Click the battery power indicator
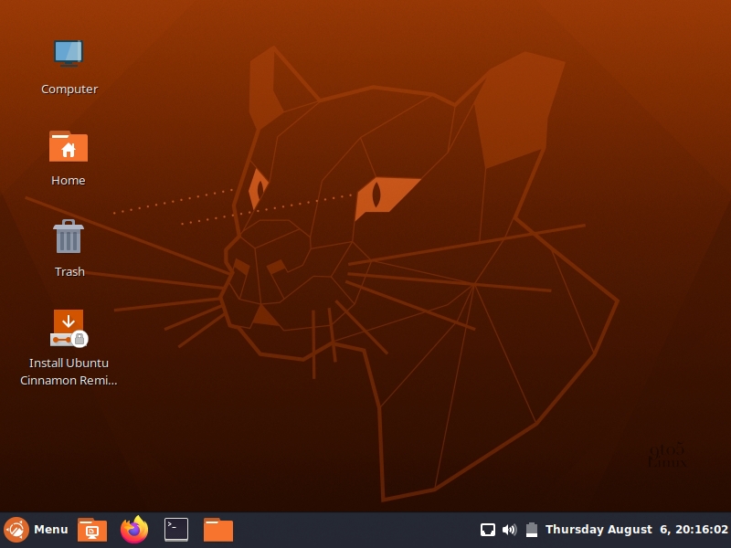Screen dimensions: 731x548 532,530
